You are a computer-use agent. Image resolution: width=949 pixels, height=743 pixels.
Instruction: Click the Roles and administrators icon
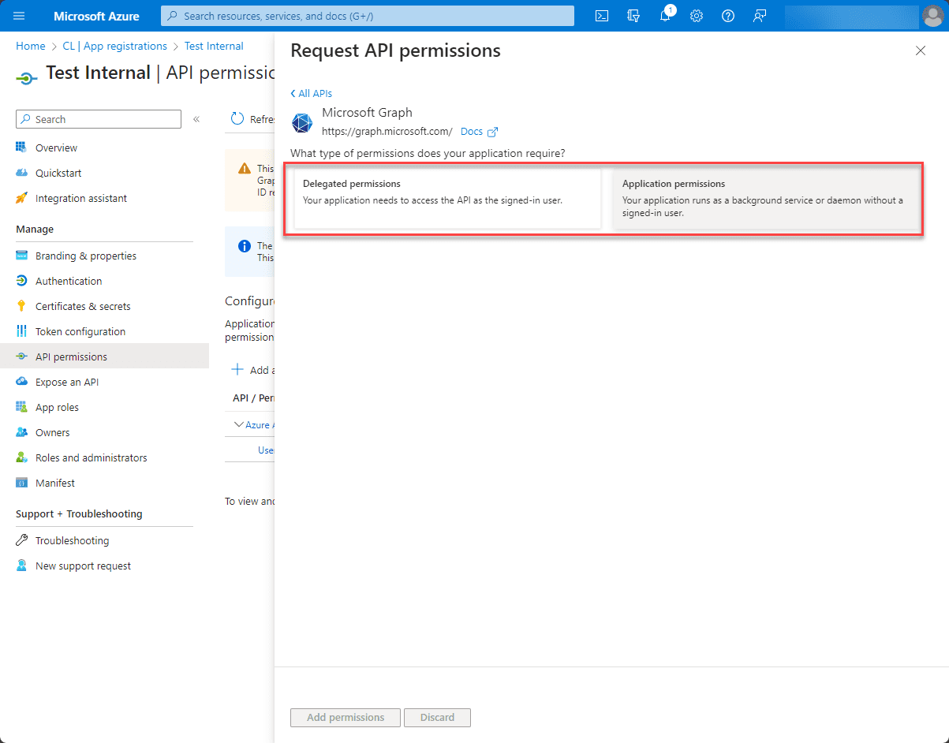tap(21, 457)
